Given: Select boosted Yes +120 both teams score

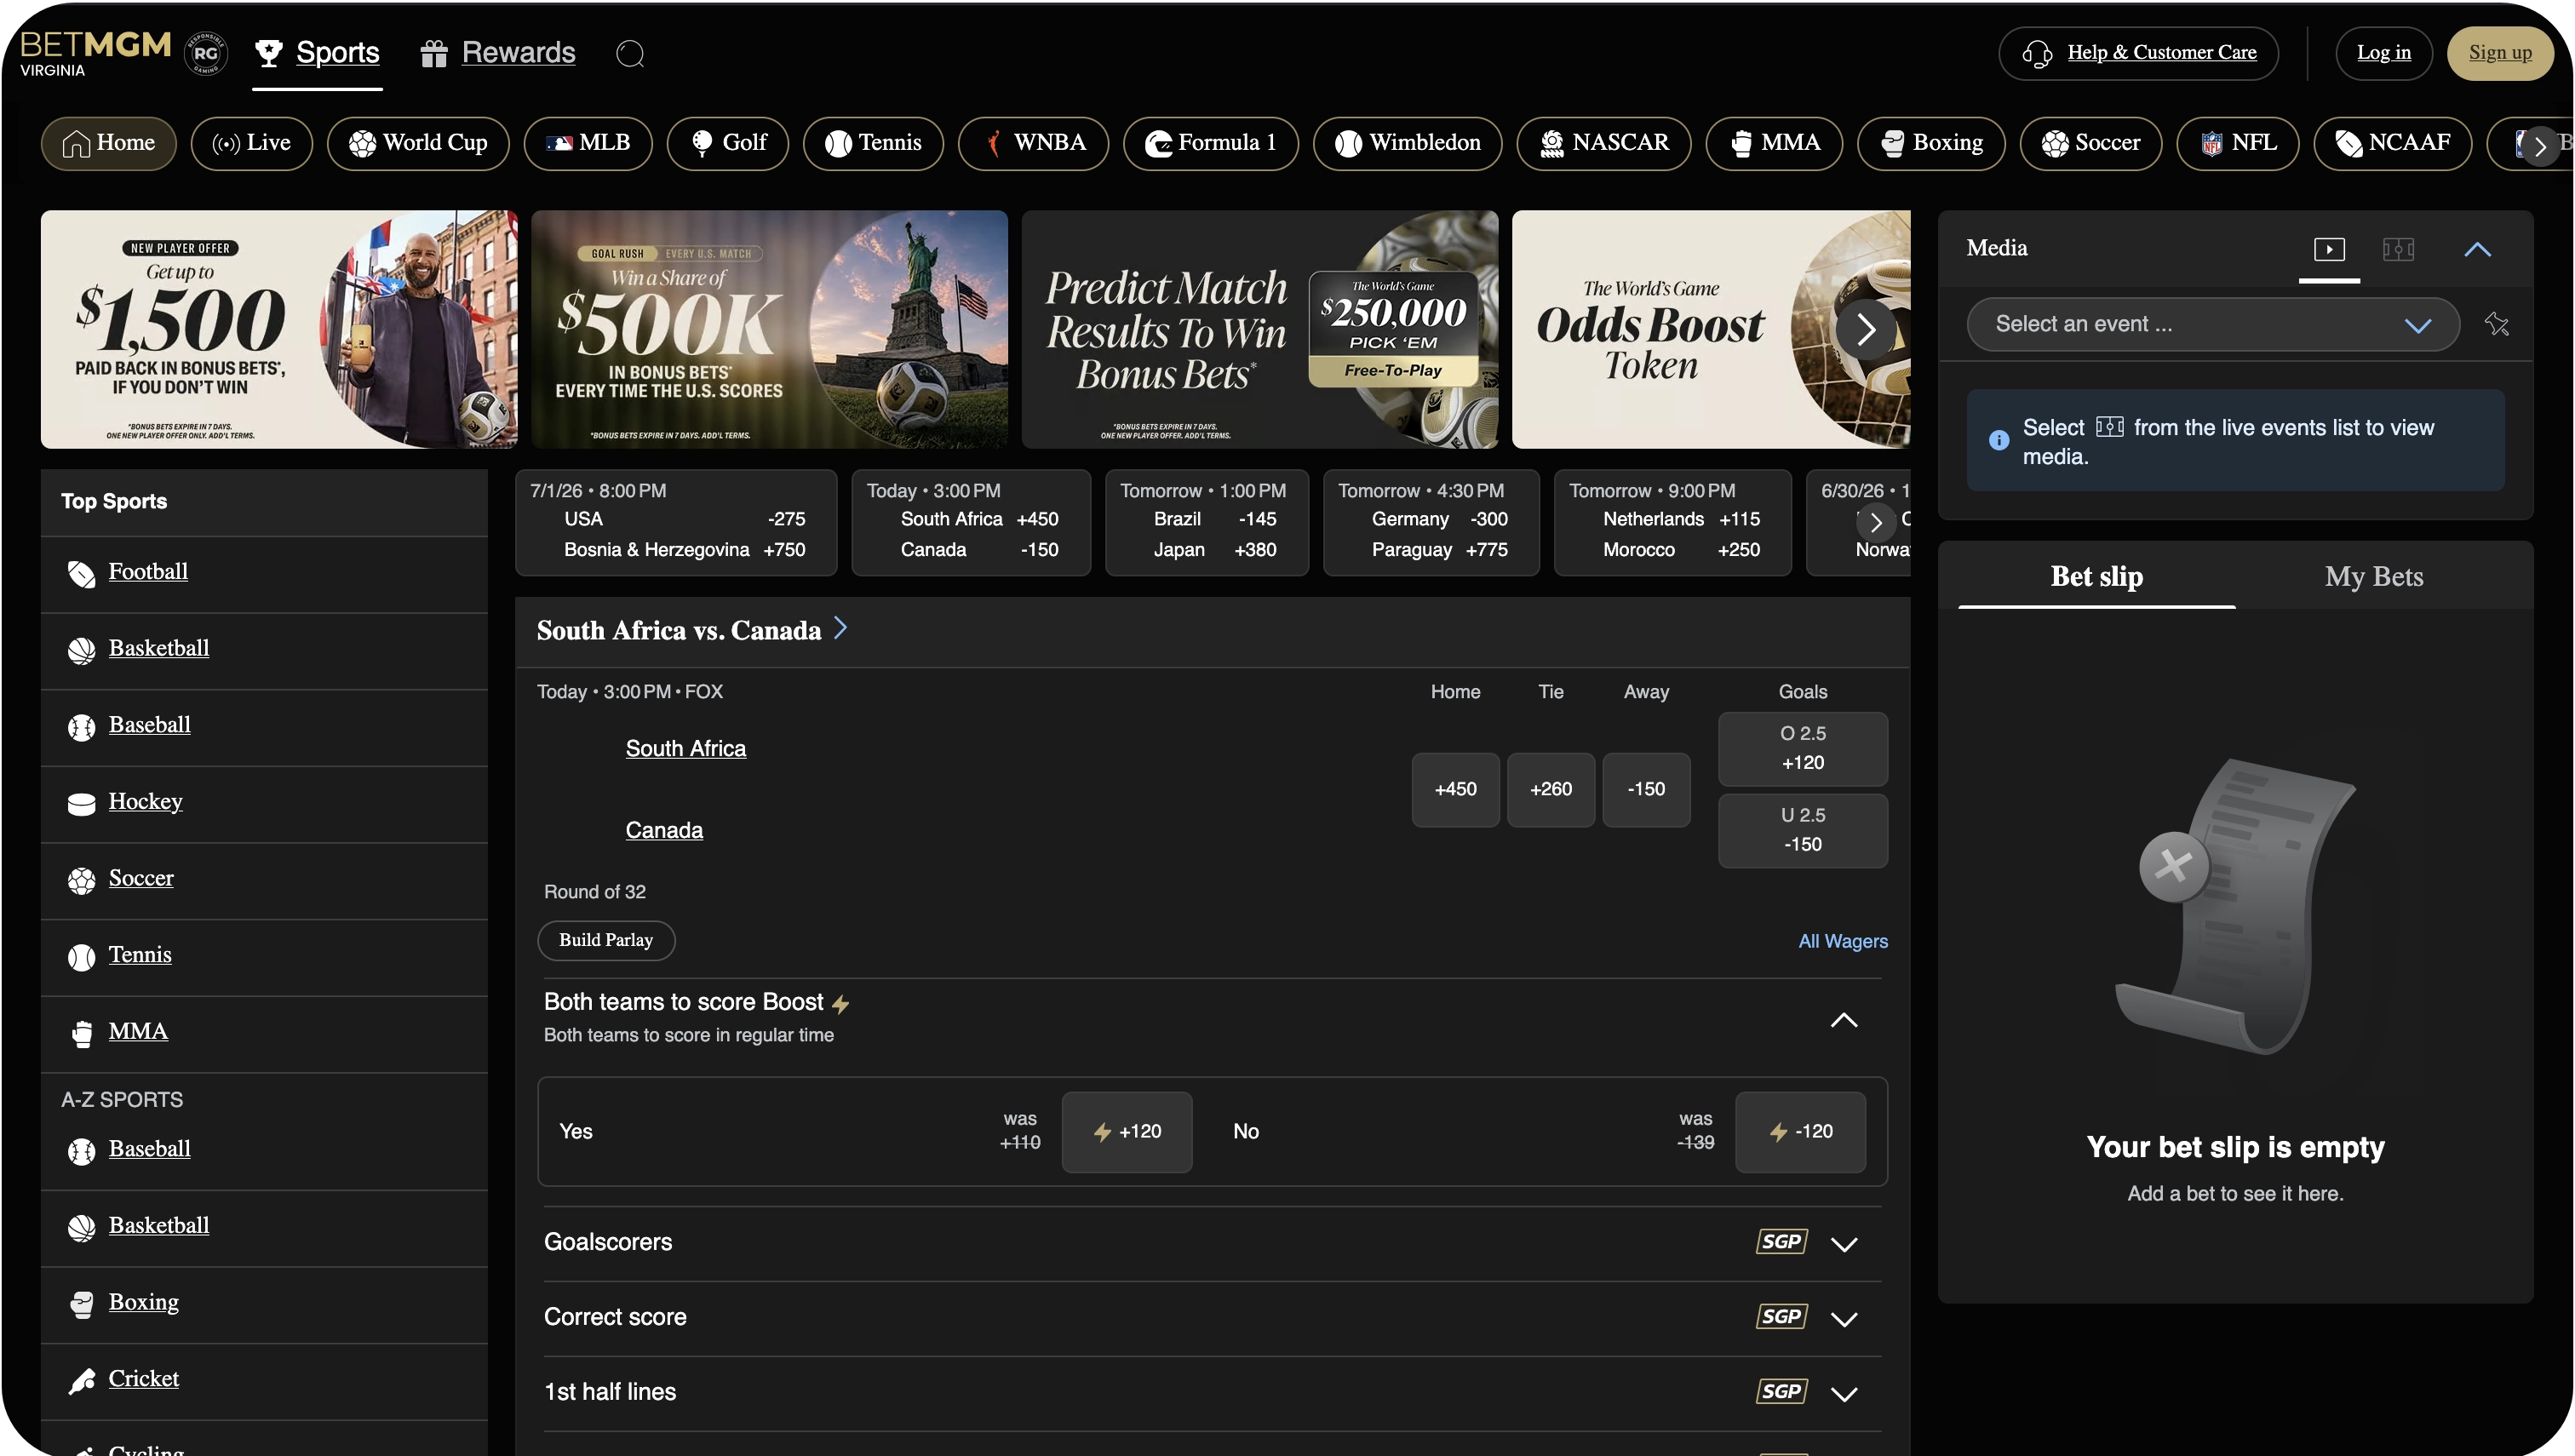Looking at the screenshot, I should (x=1126, y=1132).
